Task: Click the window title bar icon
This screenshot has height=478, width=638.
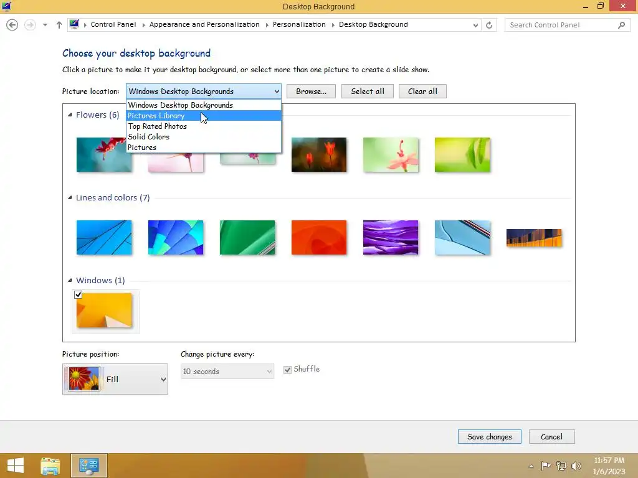Action: (6, 6)
